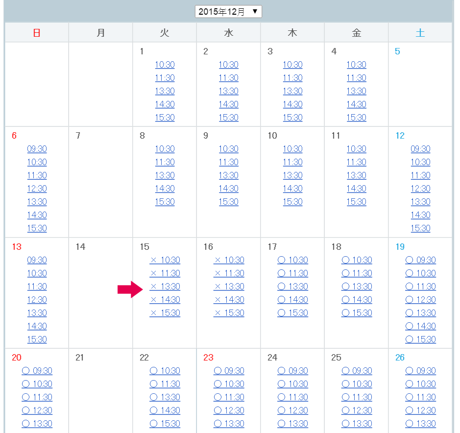Open the 2015年12月 month dropdown
The width and height of the screenshot is (460, 433).
pos(228,12)
